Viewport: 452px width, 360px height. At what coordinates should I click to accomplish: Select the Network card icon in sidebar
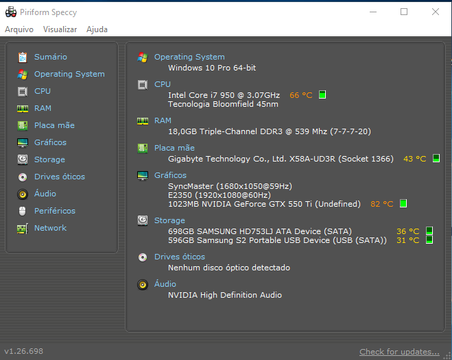[23, 229]
